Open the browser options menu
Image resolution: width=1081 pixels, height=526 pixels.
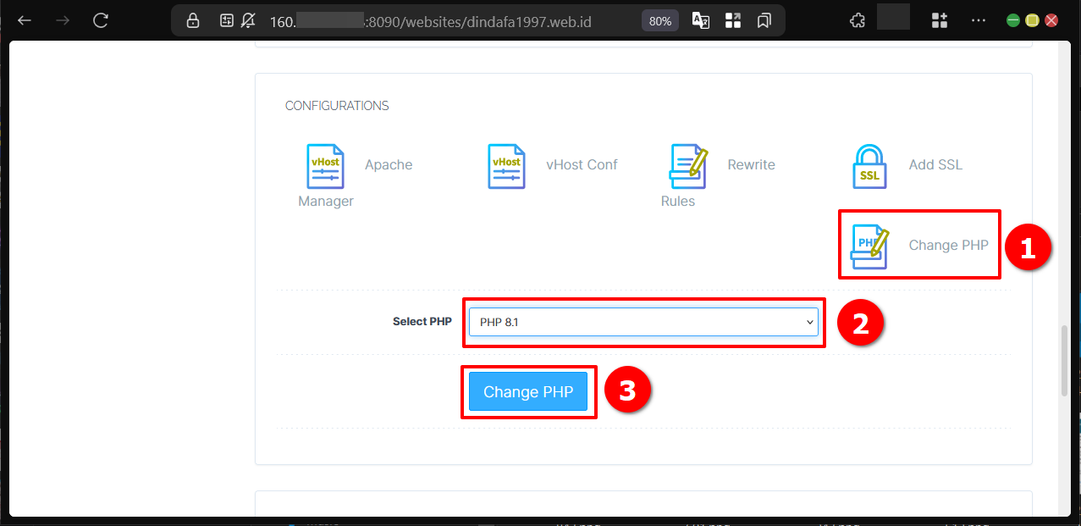click(979, 20)
